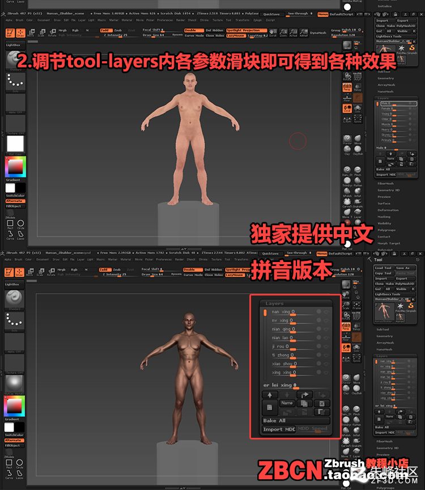Click the Edit mode icon in upper ZBrush window

point(10,32)
